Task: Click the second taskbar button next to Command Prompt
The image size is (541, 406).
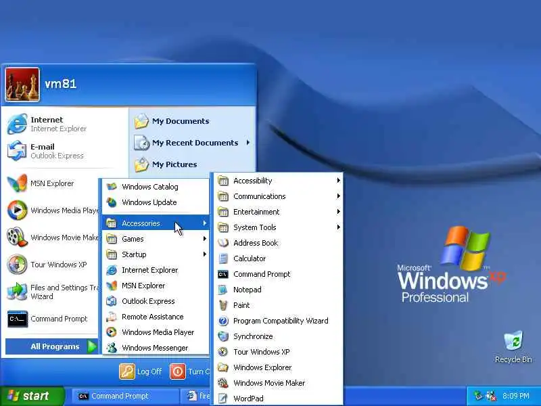Action: click(197, 396)
